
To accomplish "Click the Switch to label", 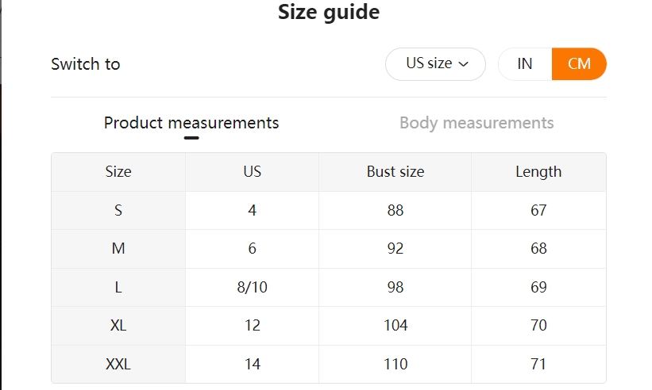I will (x=86, y=64).
